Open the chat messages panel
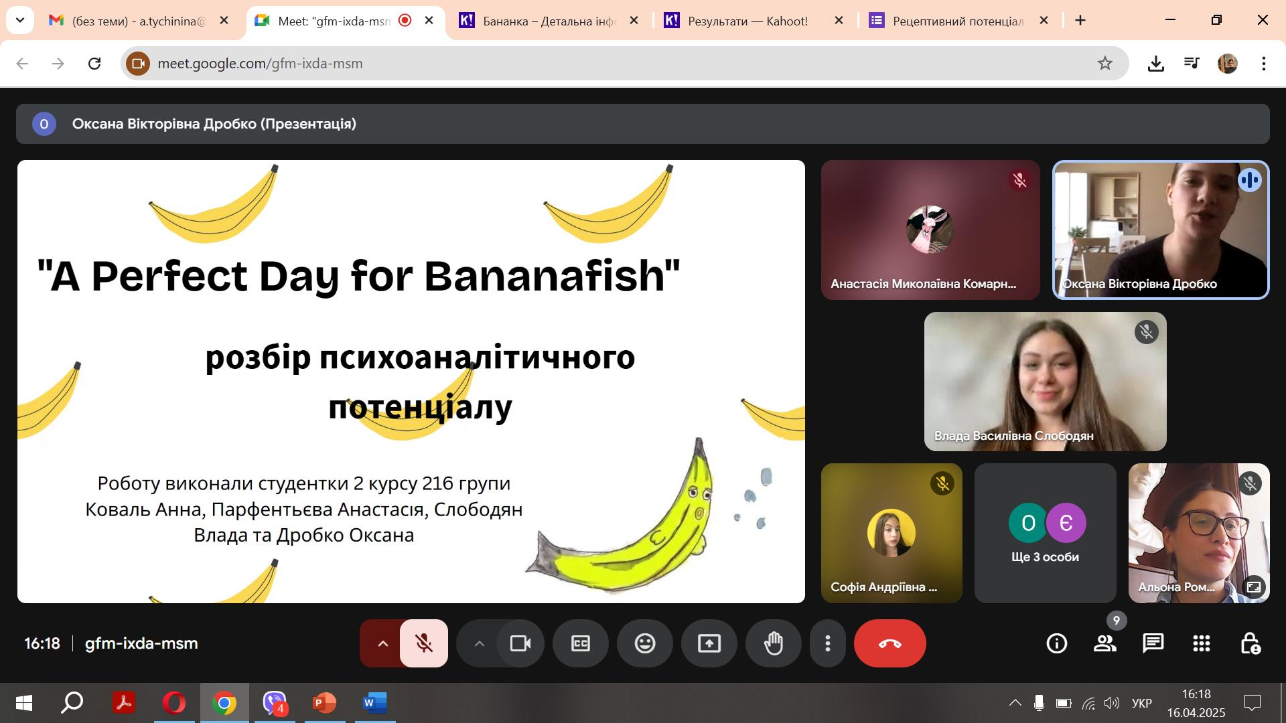The image size is (1286, 723). click(1153, 643)
